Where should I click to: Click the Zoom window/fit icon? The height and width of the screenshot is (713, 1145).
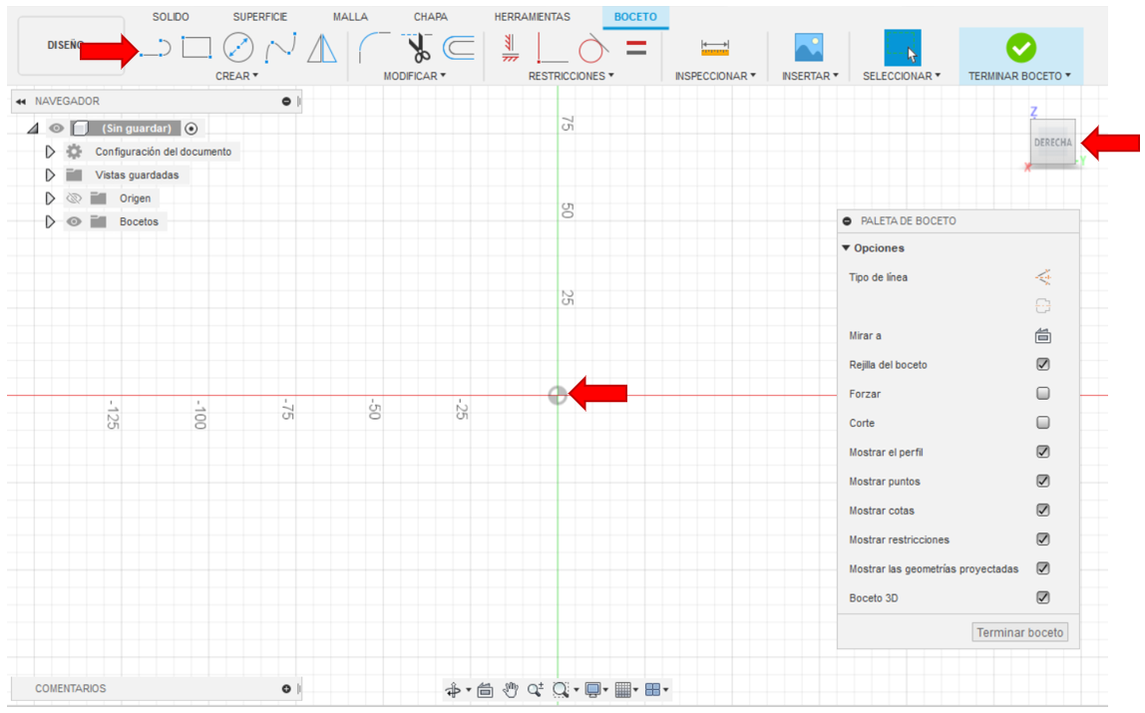coord(561,690)
